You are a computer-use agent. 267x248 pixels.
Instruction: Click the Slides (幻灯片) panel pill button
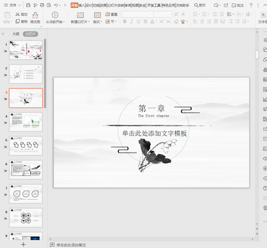tap(31, 34)
